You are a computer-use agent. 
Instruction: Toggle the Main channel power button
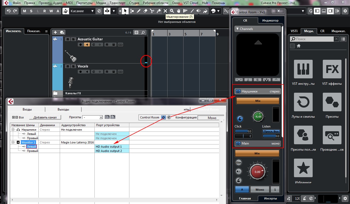pyautogui.click(x=238, y=143)
